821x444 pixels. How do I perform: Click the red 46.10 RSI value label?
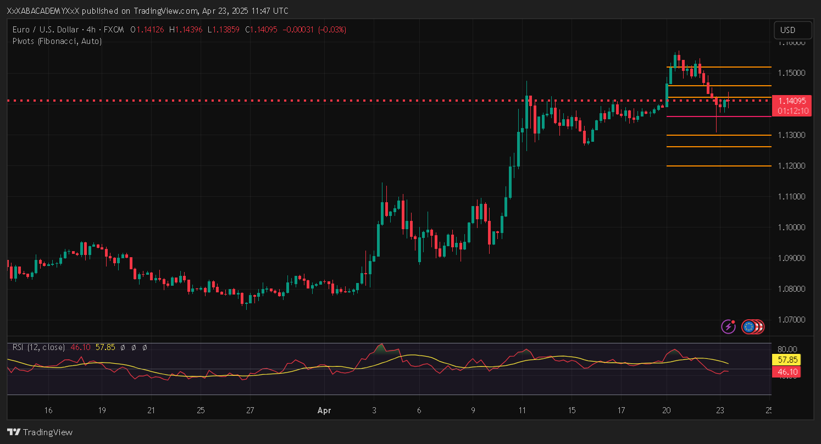pos(789,372)
